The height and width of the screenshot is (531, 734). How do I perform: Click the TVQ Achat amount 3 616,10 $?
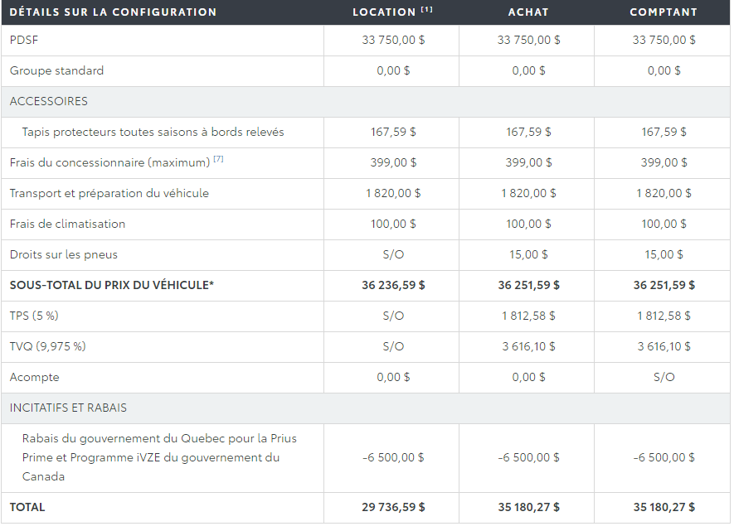pos(528,347)
